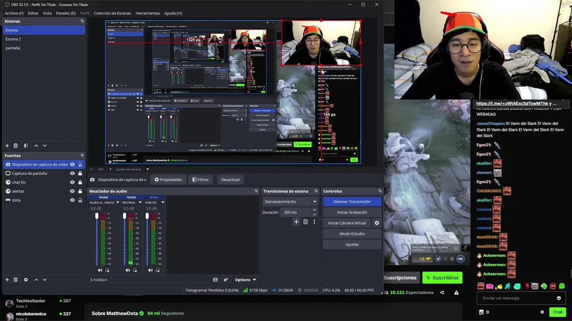The image size is (572, 321).
Task: Click the report warning triangle icon
Action: (x=456, y=292)
